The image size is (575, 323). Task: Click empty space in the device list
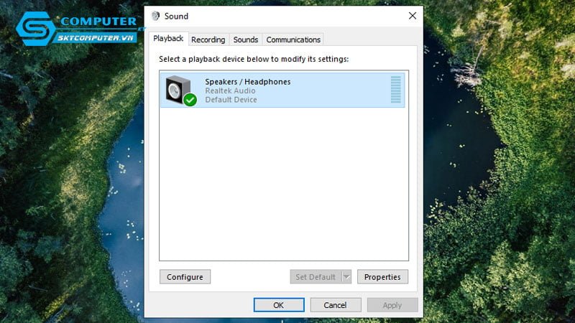pyautogui.click(x=283, y=187)
